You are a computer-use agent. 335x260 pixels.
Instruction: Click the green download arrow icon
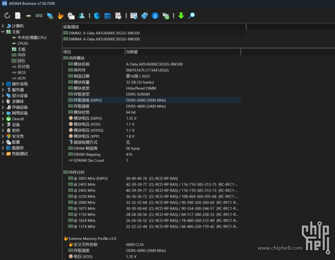pos(181,16)
